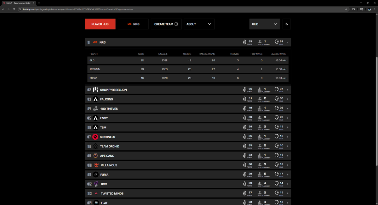This screenshot has width=378, height=205.
Task: Click the address bar URL
Action: click(78, 9)
